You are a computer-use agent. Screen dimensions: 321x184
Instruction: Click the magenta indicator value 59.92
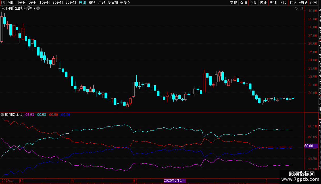(30, 115)
